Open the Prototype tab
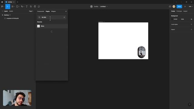Image resolution: width=194 pixels, height=109 pixels. tap(179, 11)
